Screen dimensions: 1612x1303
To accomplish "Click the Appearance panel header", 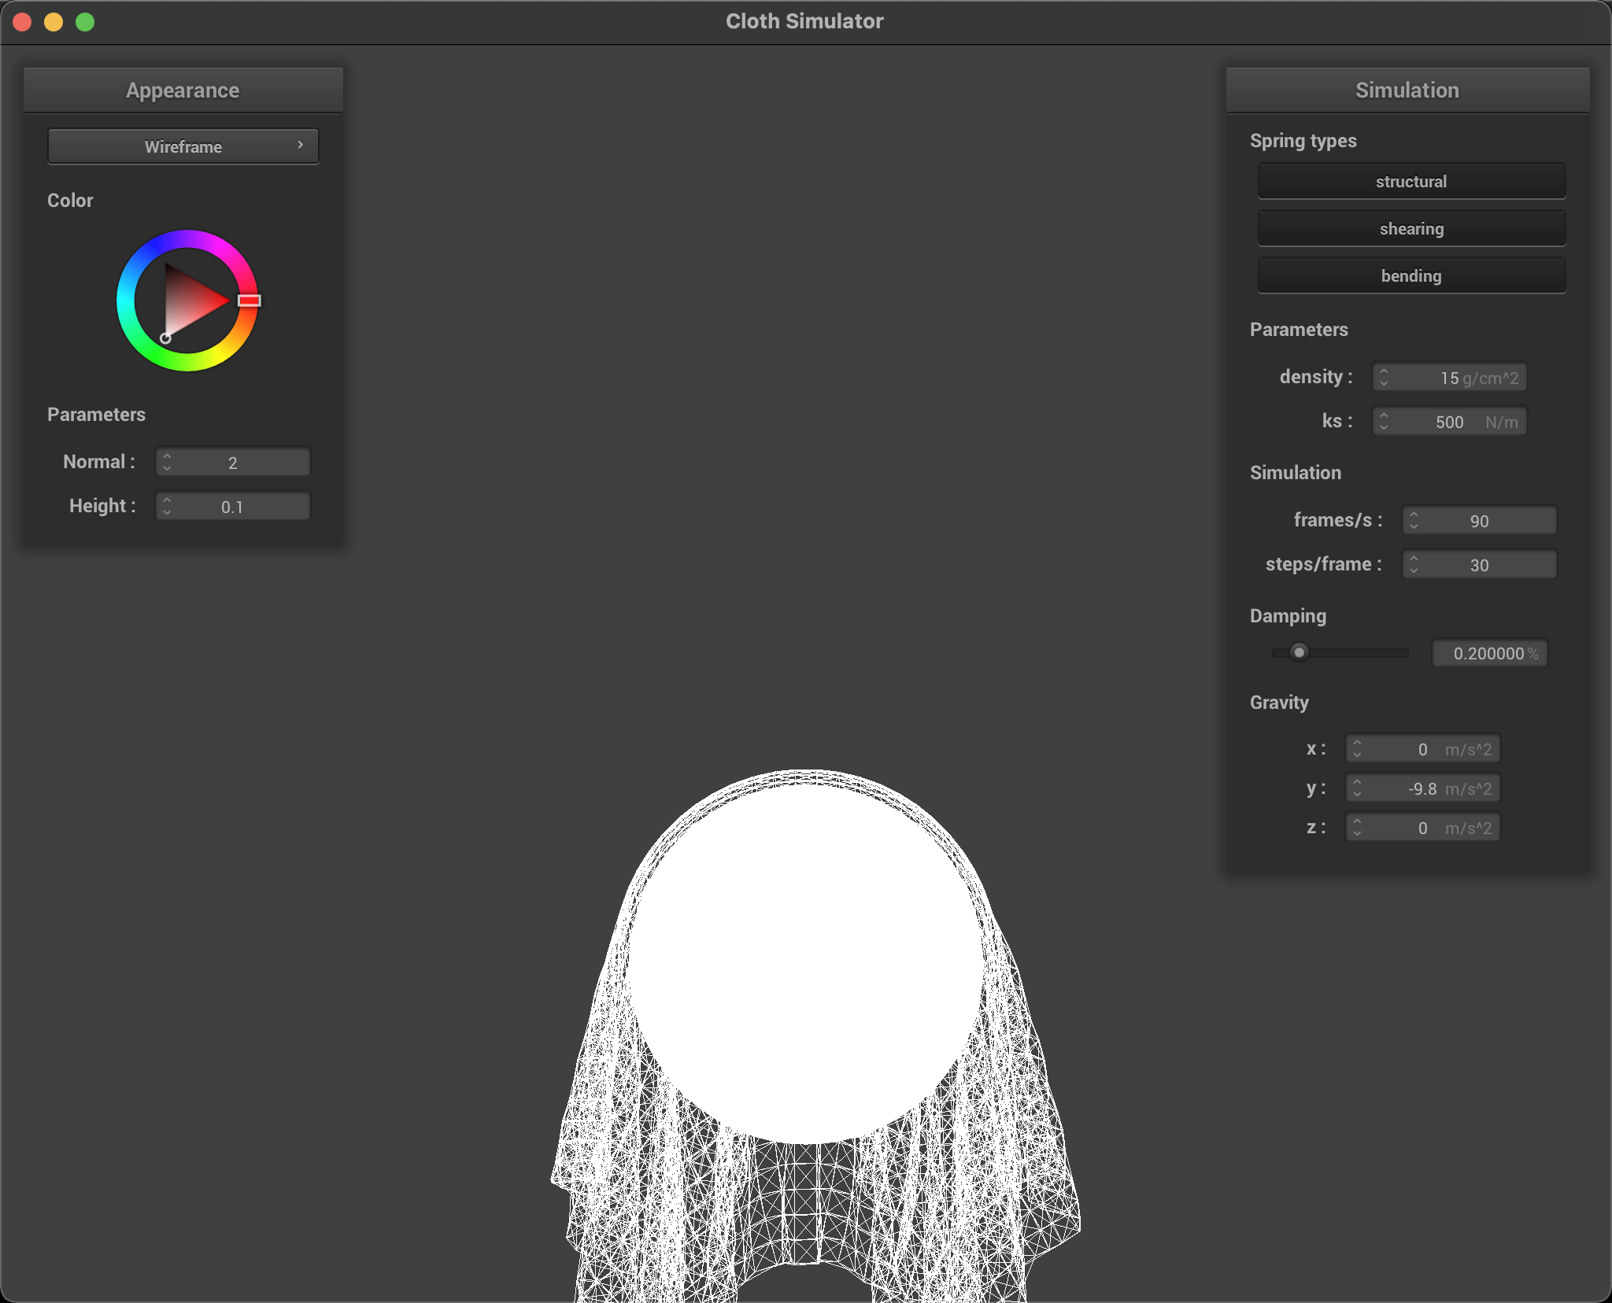I will [x=183, y=90].
